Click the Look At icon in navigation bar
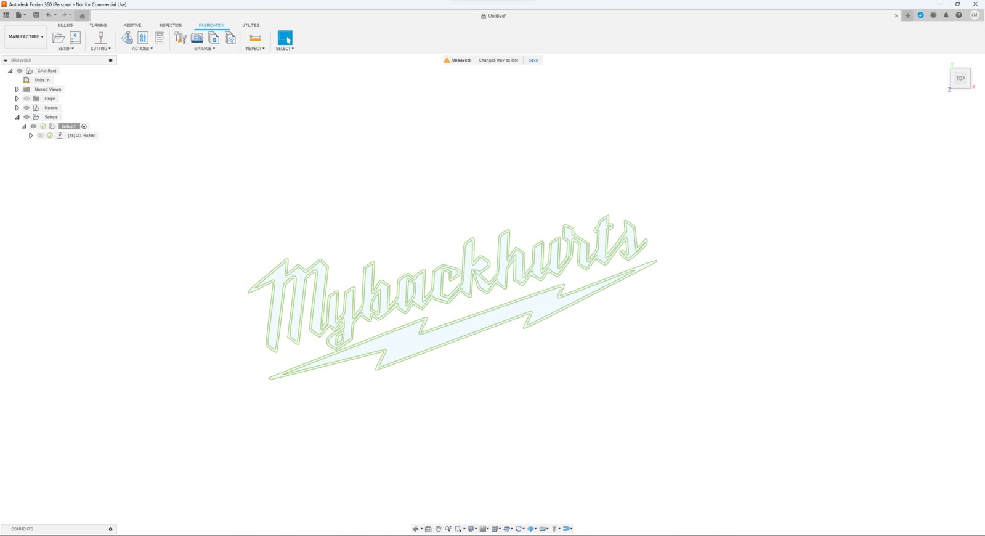This screenshot has height=536, width=985. pyautogui.click(x=428, y=529)
